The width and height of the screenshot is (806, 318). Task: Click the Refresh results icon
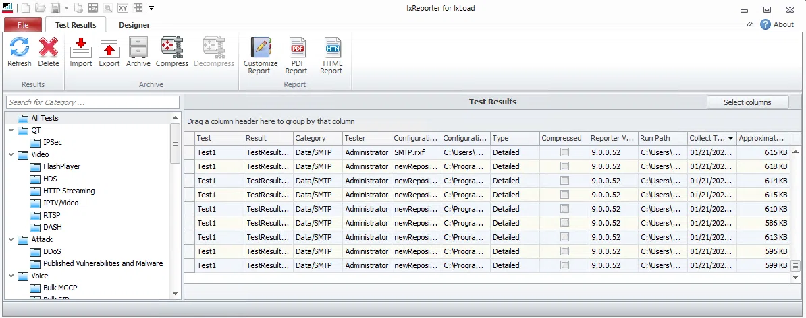click(20, 47)
